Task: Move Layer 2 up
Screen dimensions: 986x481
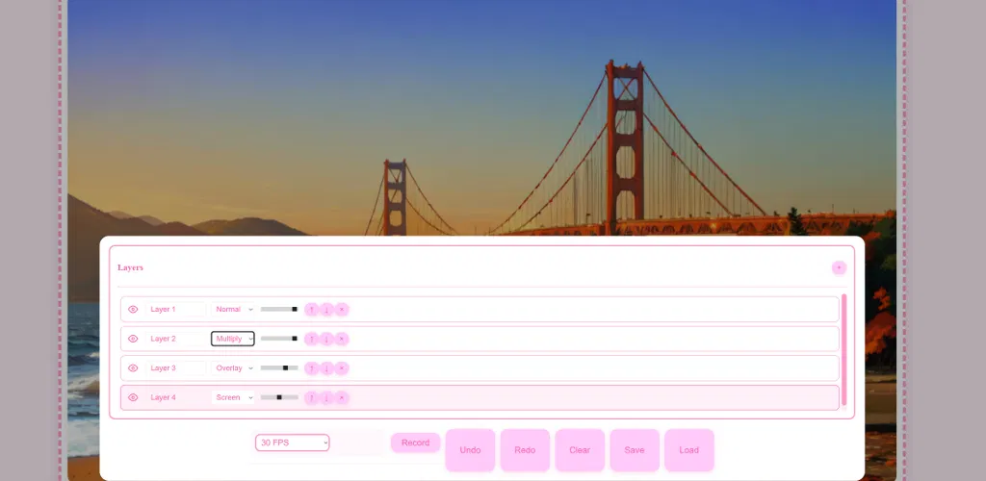Action: pyautogui.click(x=311, y=339)
